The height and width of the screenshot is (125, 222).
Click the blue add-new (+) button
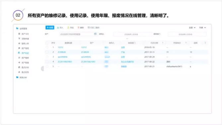pos(50,28)
